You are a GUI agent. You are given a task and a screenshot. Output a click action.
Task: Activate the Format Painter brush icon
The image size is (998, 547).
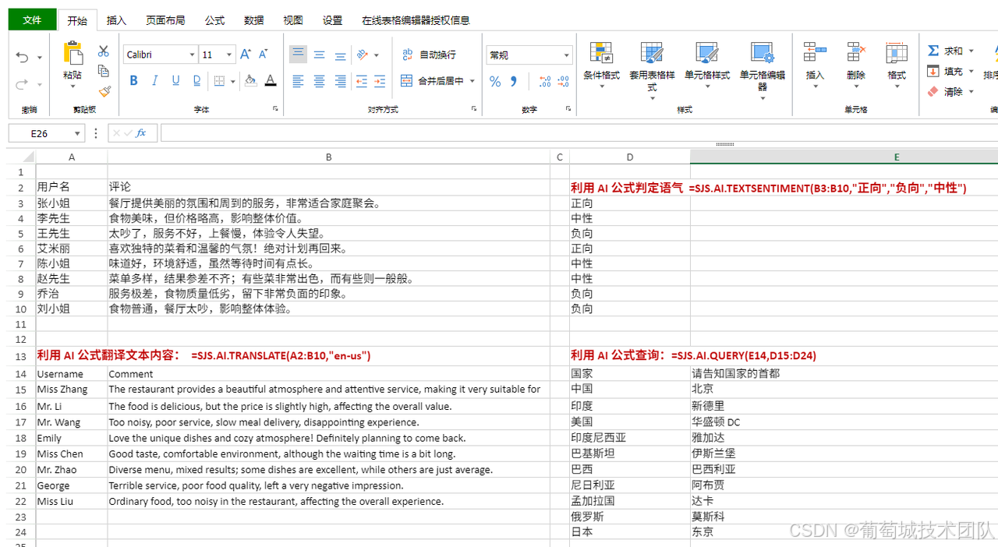pos(104,91)
